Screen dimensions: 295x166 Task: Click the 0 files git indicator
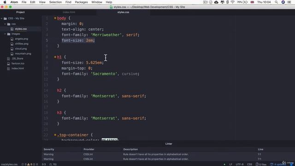[261, 164]
